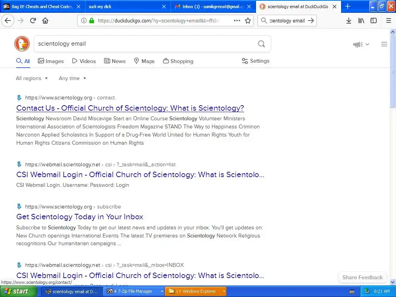This screenshot has height=297, width=396.
Task: Open the browser home page
Action: pos(45,20)
